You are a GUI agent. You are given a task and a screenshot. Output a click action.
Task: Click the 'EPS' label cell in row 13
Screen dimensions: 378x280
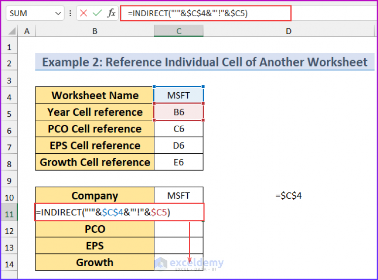click(x=95, y=246)
